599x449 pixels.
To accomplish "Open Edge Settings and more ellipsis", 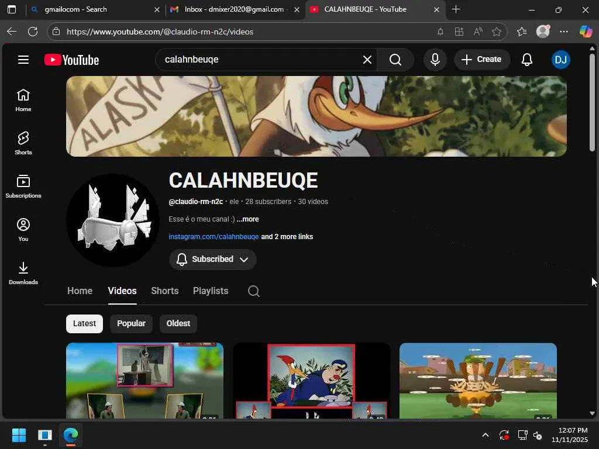I will click(564, 32).
